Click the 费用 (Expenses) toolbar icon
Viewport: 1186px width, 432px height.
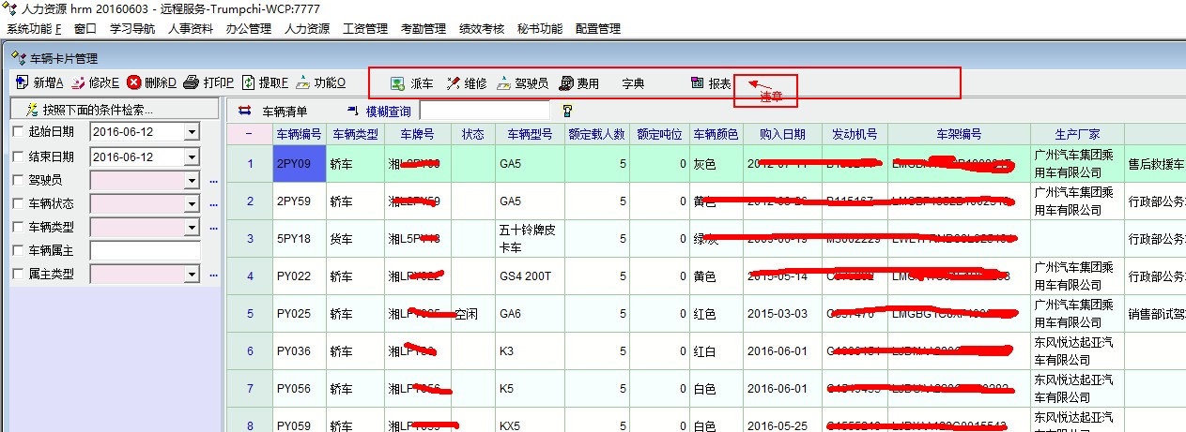click(x=566, y=83)
